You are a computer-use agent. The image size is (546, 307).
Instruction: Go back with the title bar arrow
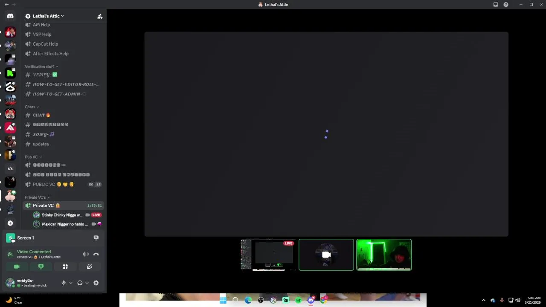coord(6,5)
